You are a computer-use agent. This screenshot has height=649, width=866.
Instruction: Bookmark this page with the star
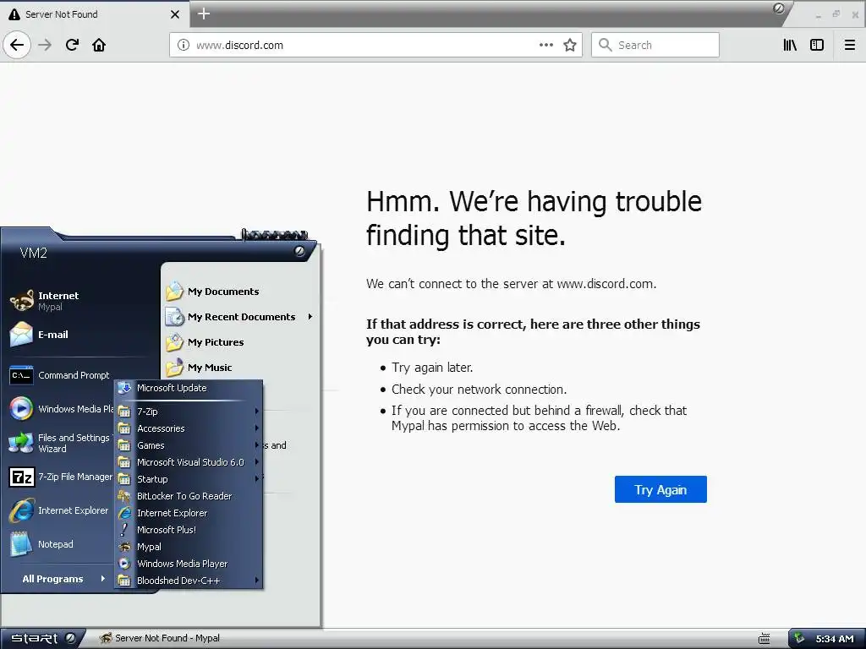570,46
